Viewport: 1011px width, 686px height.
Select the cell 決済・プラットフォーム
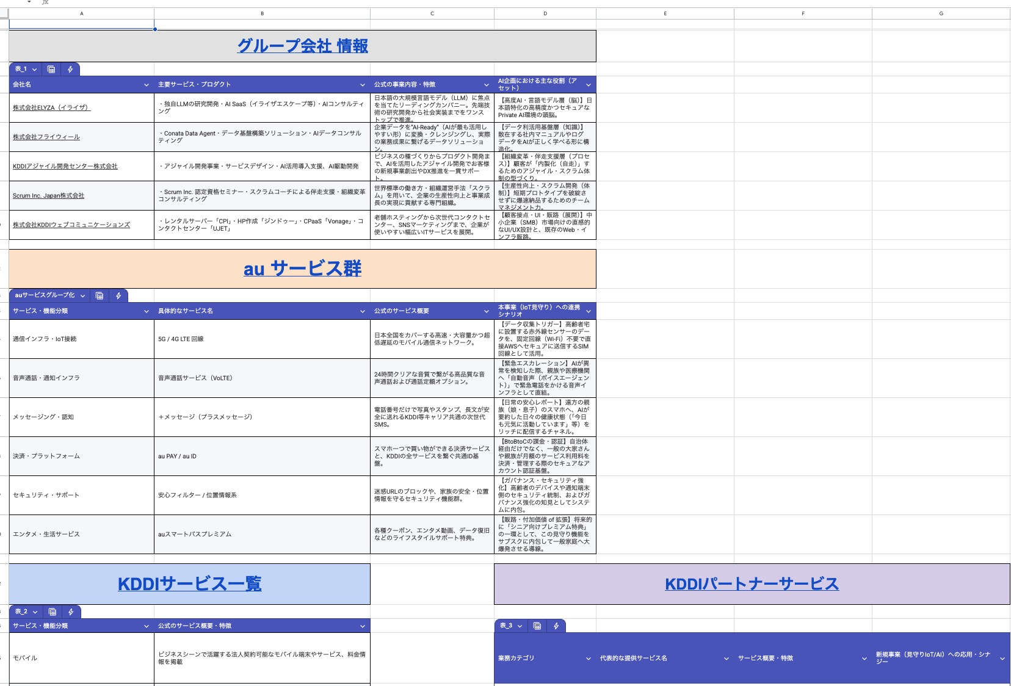[x=82, y=457]
